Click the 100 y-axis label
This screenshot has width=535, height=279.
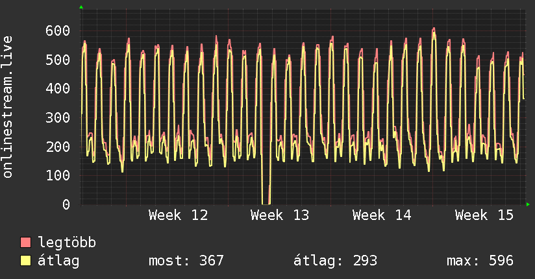58,175
